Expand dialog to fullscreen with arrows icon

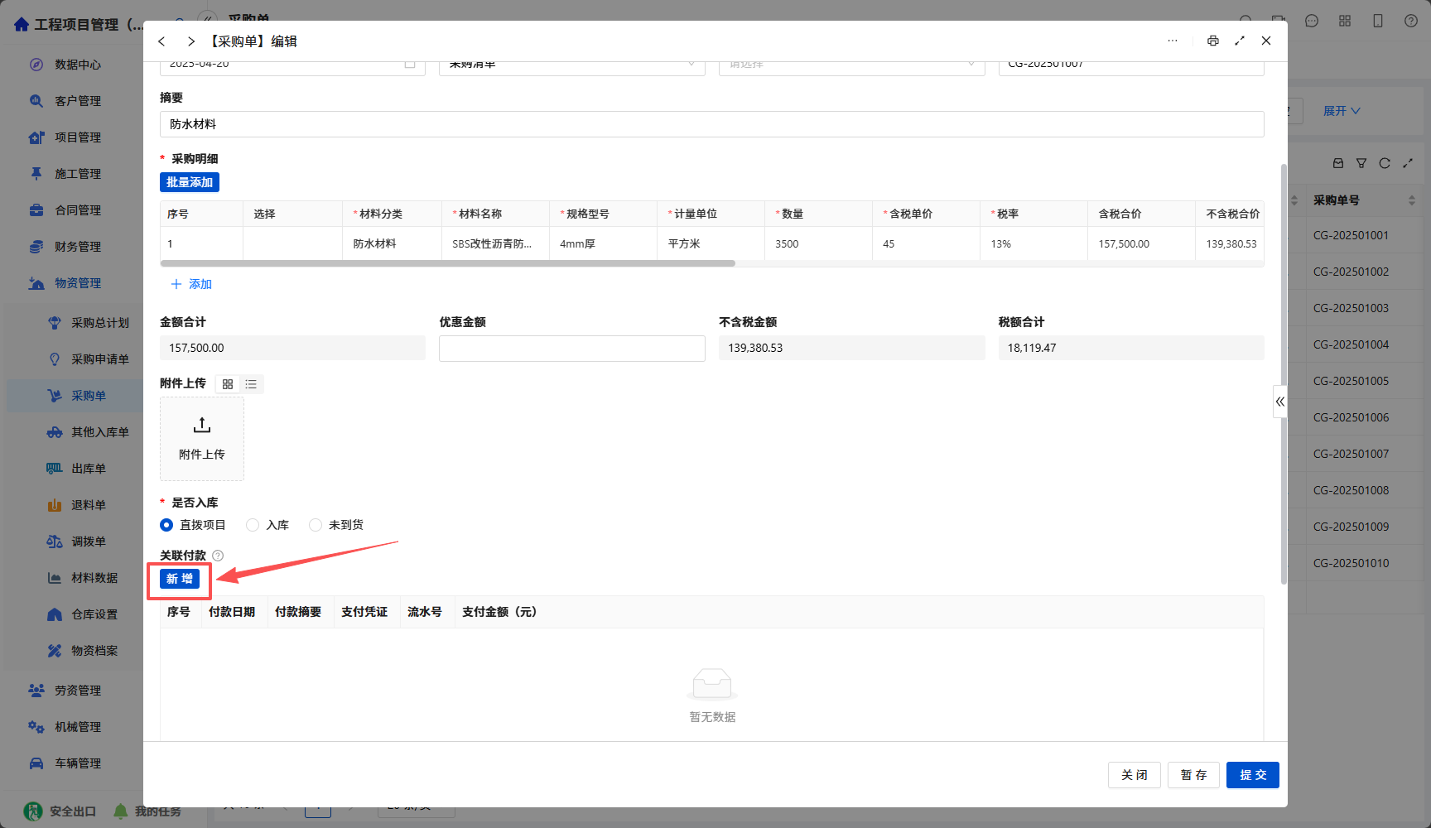1240,41
